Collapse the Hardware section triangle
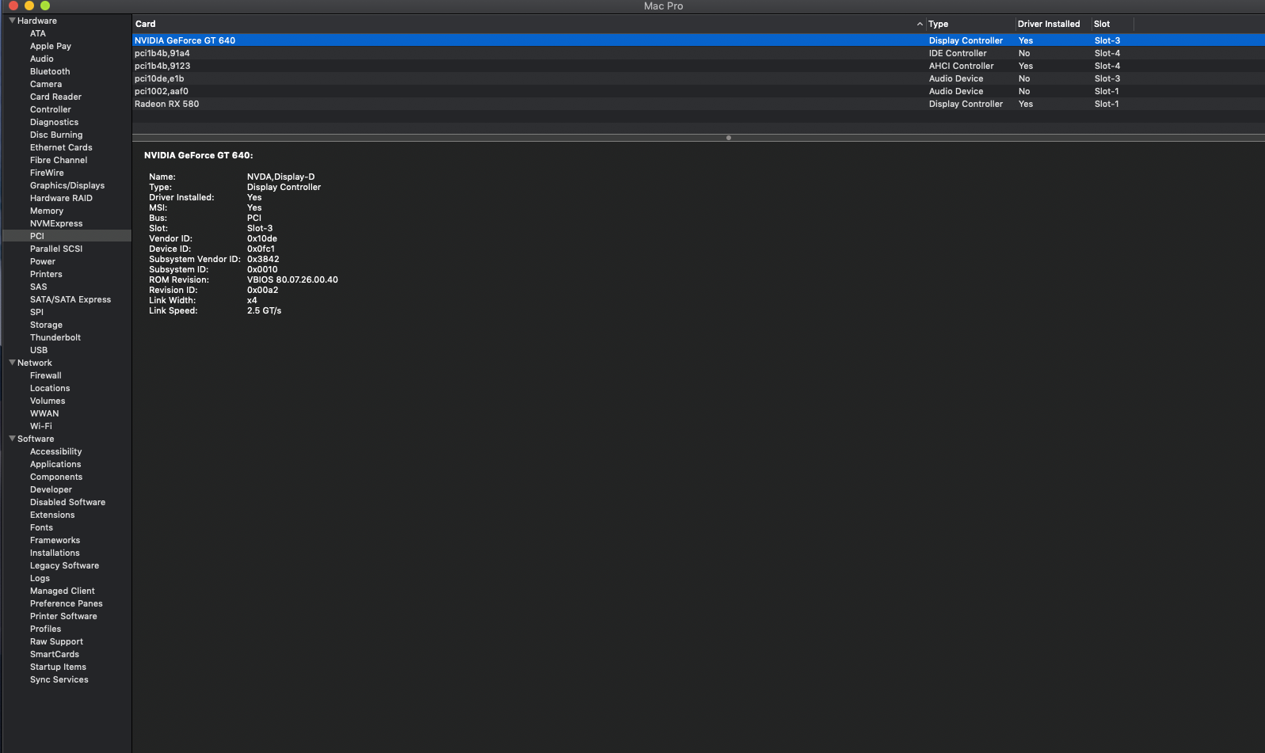The height and width of the screenshot is (753, 1265). (x=12, y=21)
